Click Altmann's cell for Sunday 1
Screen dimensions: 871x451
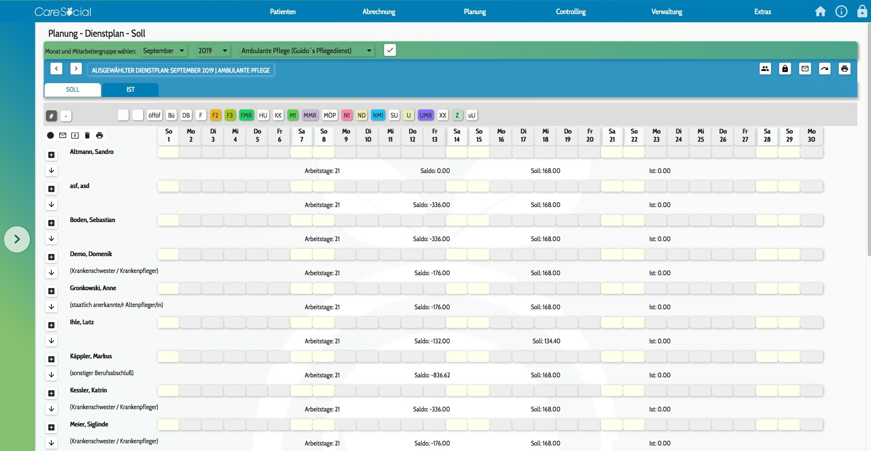click(169, 153)
